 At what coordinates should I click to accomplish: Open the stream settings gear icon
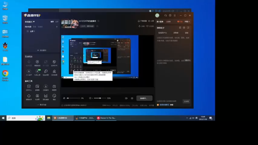(132, 98)
